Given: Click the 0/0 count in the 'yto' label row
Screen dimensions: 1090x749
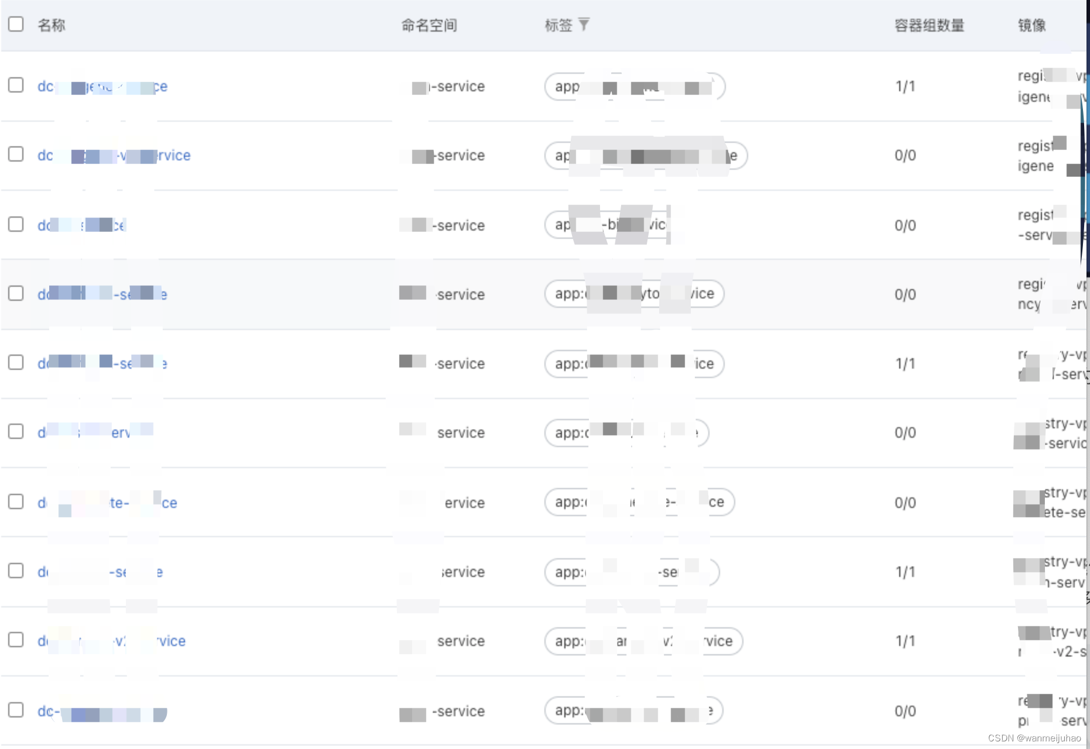Looking at the screenshot, I should pos(905,294).
